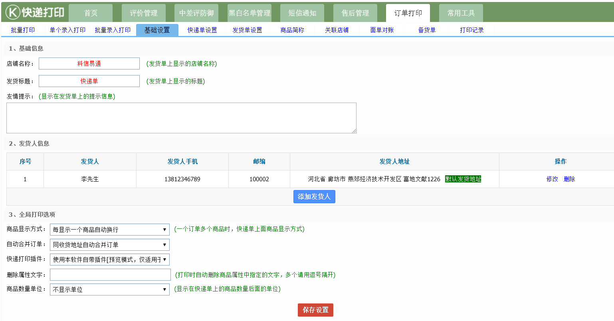Open 批量录入打印 page
Image resolution: width=614 pixels, height=321 pixels.
point(113,30)
